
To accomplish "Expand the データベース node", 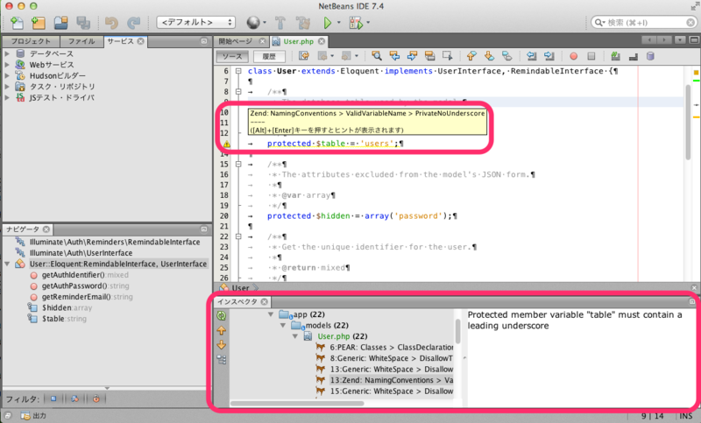I will (x=7, y=53).
